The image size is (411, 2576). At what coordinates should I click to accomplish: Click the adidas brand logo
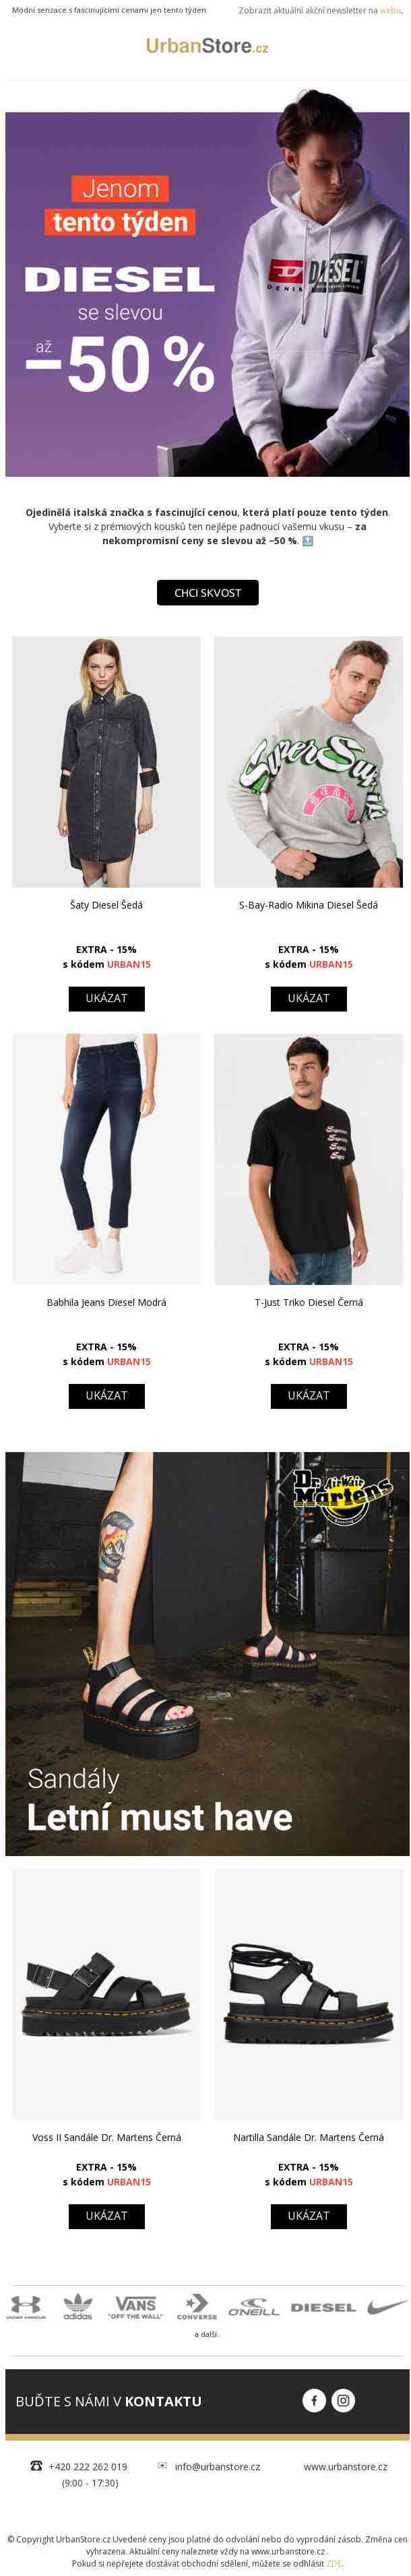[x=78, y=2307]
